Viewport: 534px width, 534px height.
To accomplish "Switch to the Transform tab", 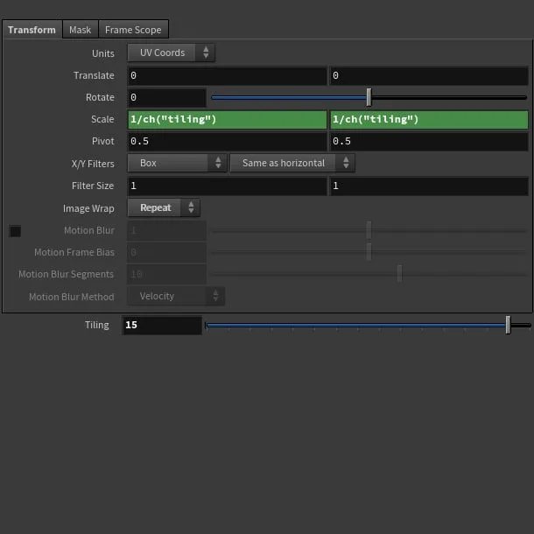I will click(x=32, y=30).
